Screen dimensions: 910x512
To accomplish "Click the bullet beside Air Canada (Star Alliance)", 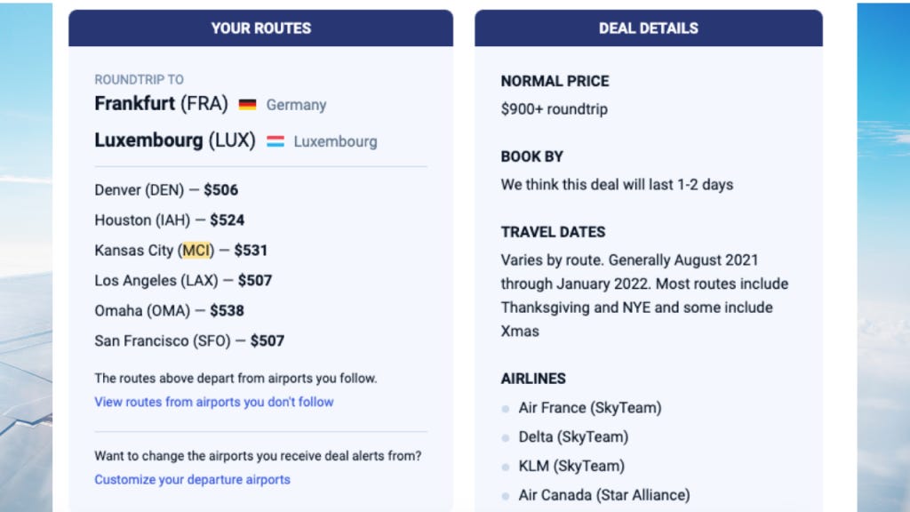I will (x=506, y=496).
